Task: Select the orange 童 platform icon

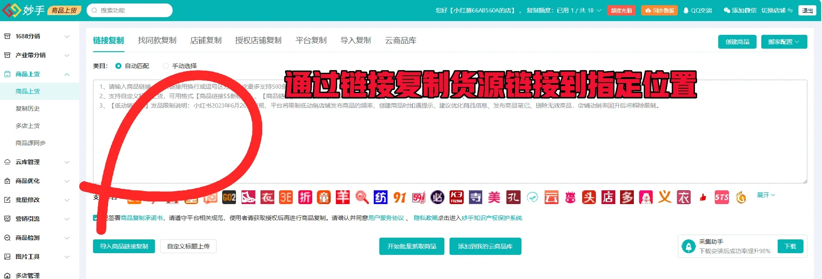Action: 324,198
